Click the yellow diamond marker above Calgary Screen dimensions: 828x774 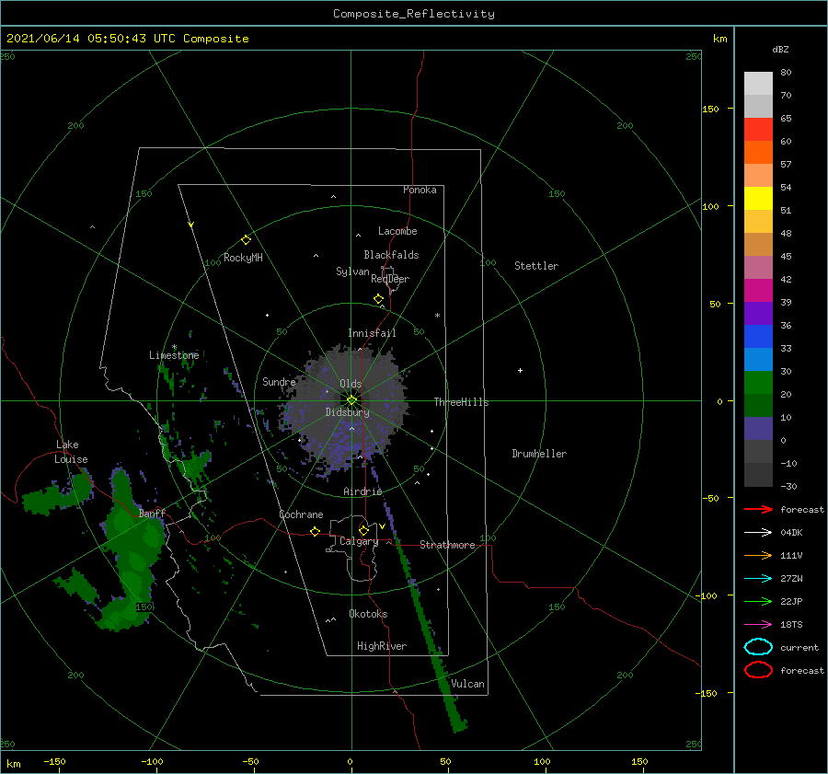363,530
